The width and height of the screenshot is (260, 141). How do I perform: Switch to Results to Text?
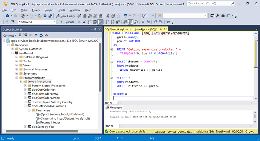point(125,22)
